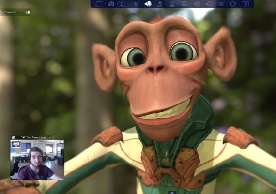Click the monitor overlay icon in webcam preview
276x194 pixels.
16,144
